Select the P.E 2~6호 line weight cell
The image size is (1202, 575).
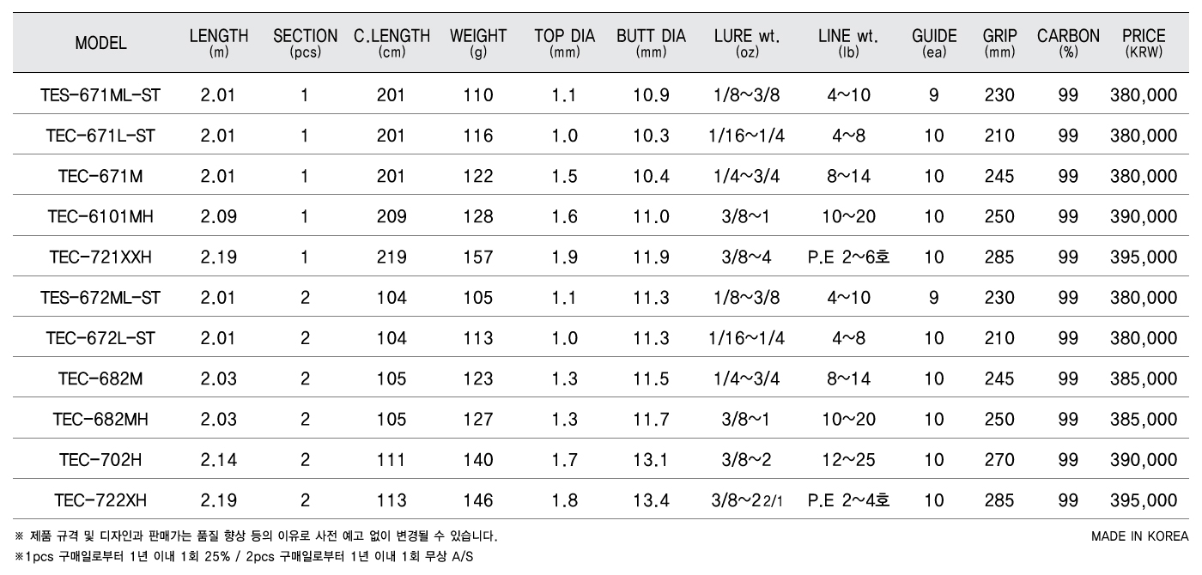pos(848,257)
